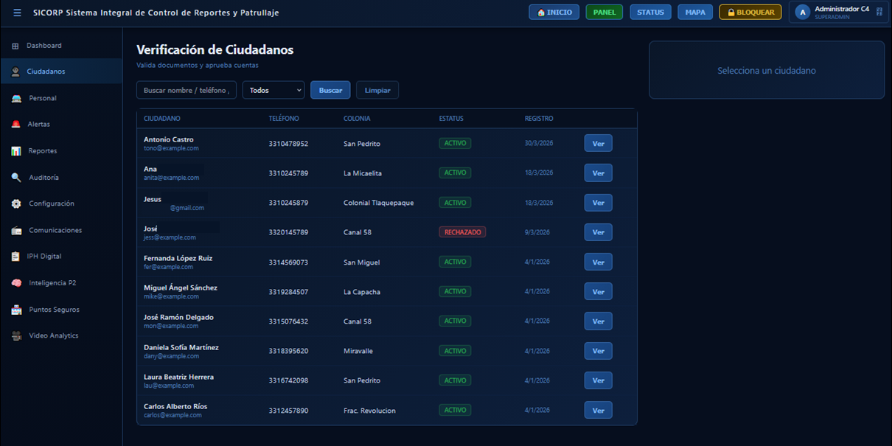Click the IPH Digital clipboard icon
This screenshot has height=446, width=892.
click(15, 257)
